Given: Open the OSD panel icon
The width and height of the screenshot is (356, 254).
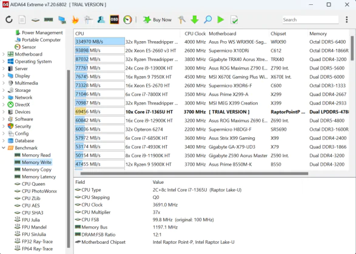Looking at the screenshot, I should pos(114,20).
